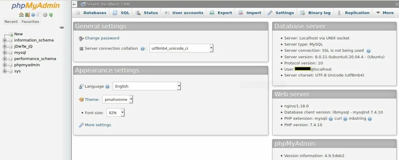Click the More settings link
This screenshot has width=399, height=160.
98,125
